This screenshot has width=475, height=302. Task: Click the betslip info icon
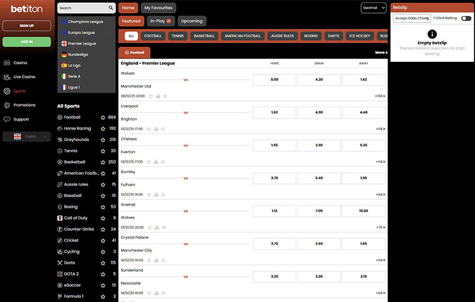tap(432, 34)
